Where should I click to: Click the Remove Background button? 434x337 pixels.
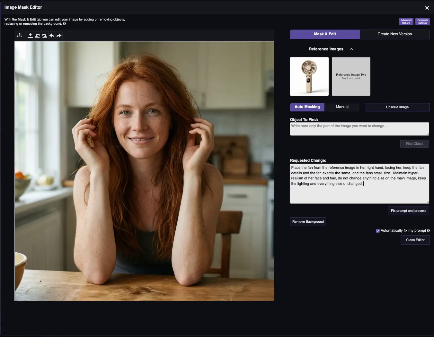pos(308,222)
